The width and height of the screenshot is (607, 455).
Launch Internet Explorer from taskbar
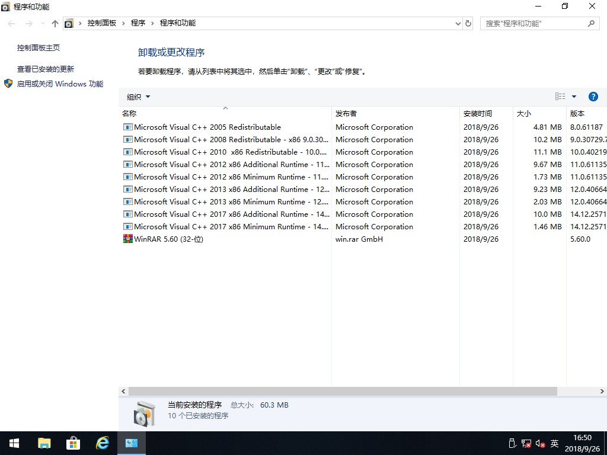tap(102, 443)
